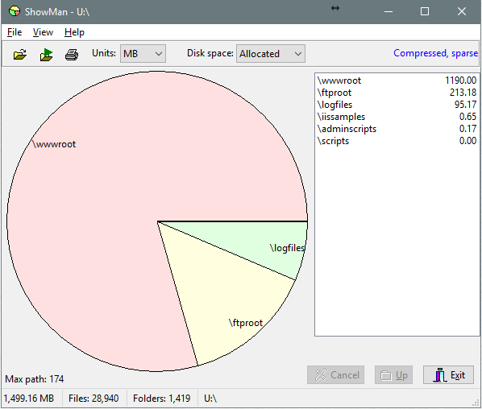
Task: Click the U:\ path in status bar
Action: tap(210, 399)
